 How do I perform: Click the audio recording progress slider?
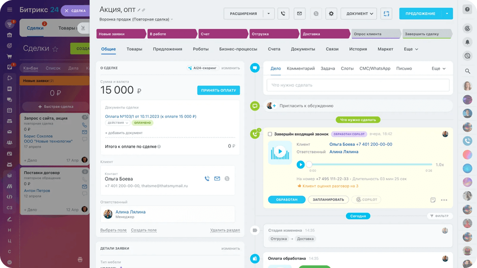pyautogui.click(x=369, y=165)
